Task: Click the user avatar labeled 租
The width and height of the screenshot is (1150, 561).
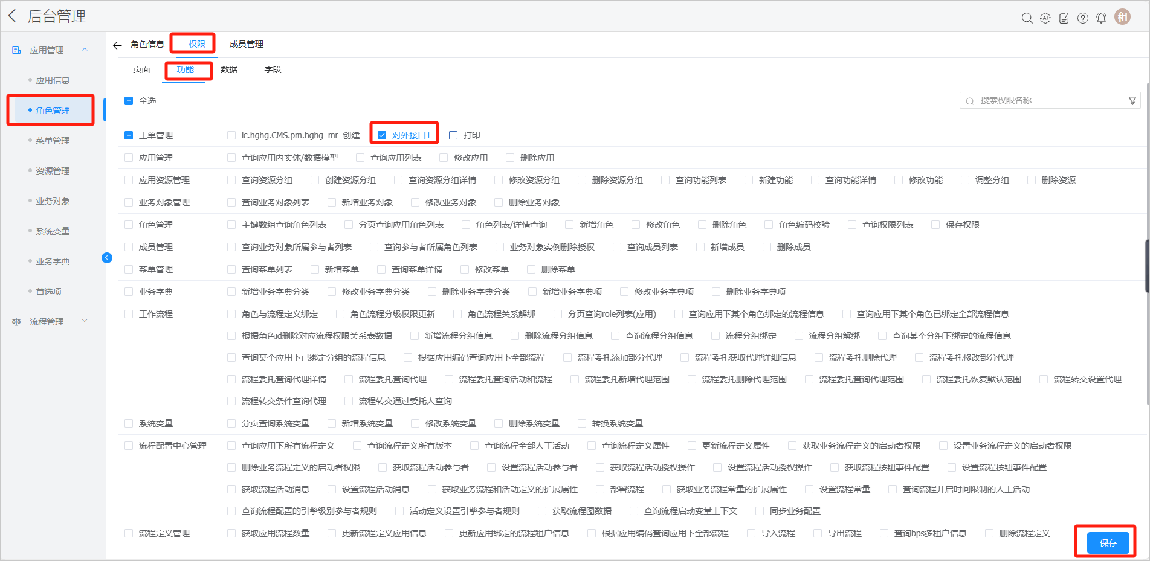Action: pos(1123,17)
